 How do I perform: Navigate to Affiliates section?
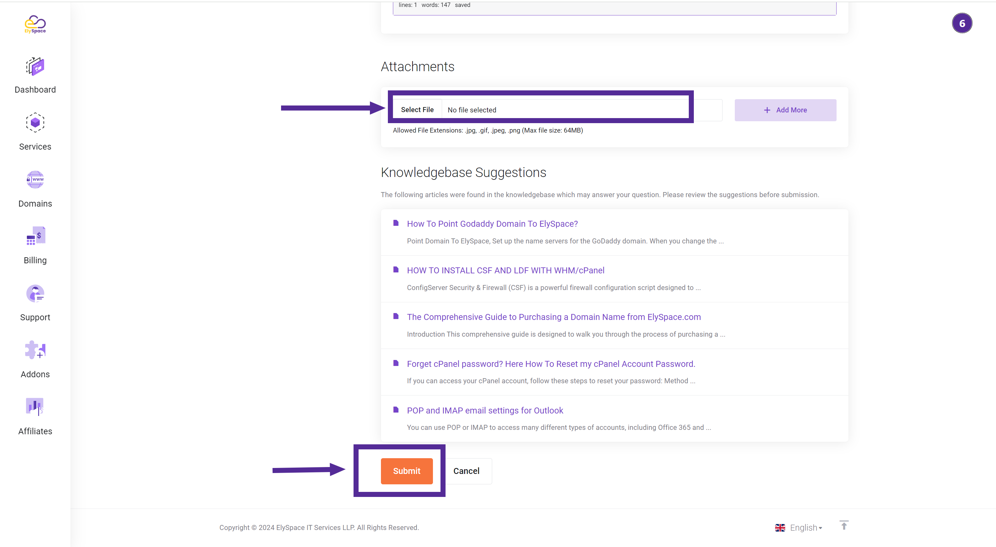[x=34, y=416]
